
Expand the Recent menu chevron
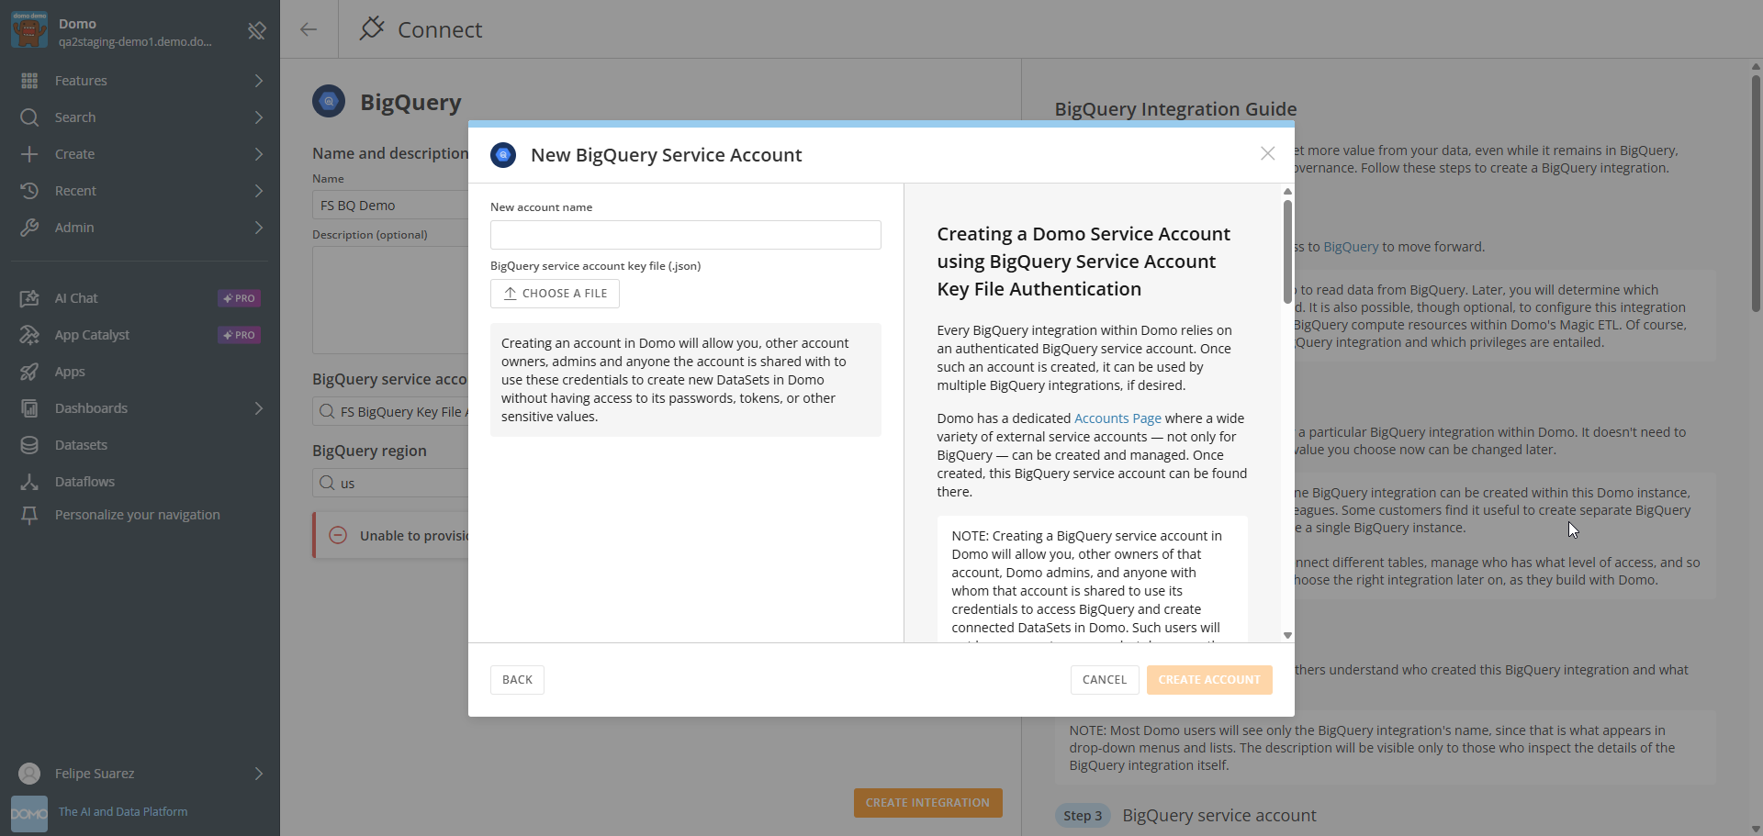(x=259, y=191)
